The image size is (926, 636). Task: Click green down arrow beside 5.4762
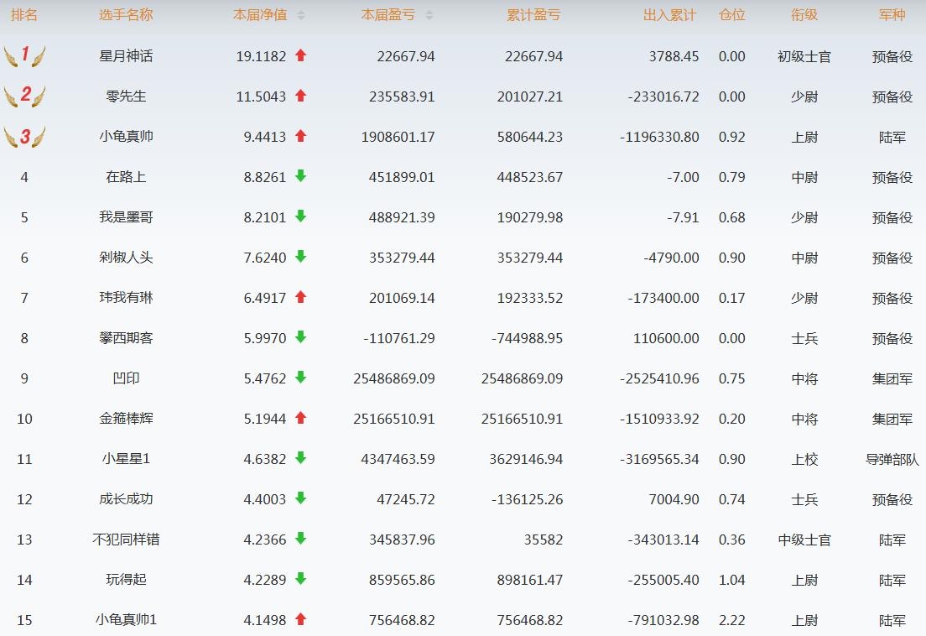(301, 378)
